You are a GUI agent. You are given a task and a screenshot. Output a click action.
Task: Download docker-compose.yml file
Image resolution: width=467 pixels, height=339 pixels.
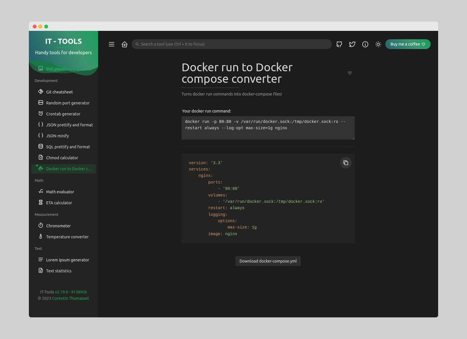[268, 261]
